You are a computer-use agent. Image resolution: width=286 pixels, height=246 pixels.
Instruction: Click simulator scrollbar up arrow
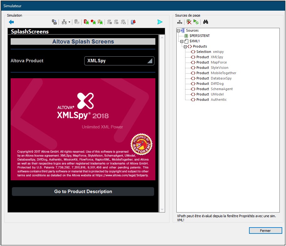(x=162, y=37)
